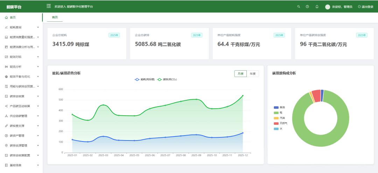Open the help question-mark icon

click(307, 7)
